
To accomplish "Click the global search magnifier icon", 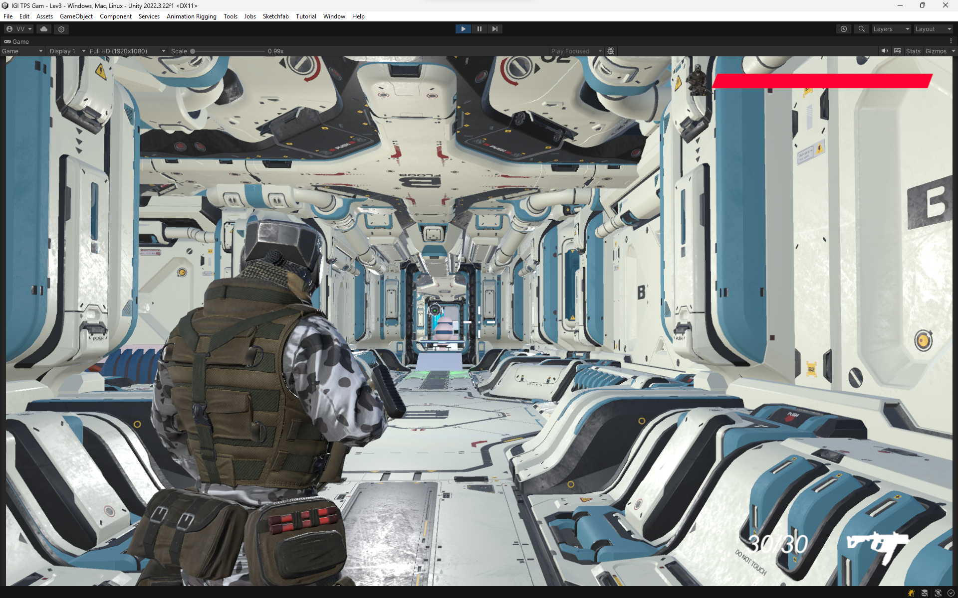I will click(x=861, y=29).
